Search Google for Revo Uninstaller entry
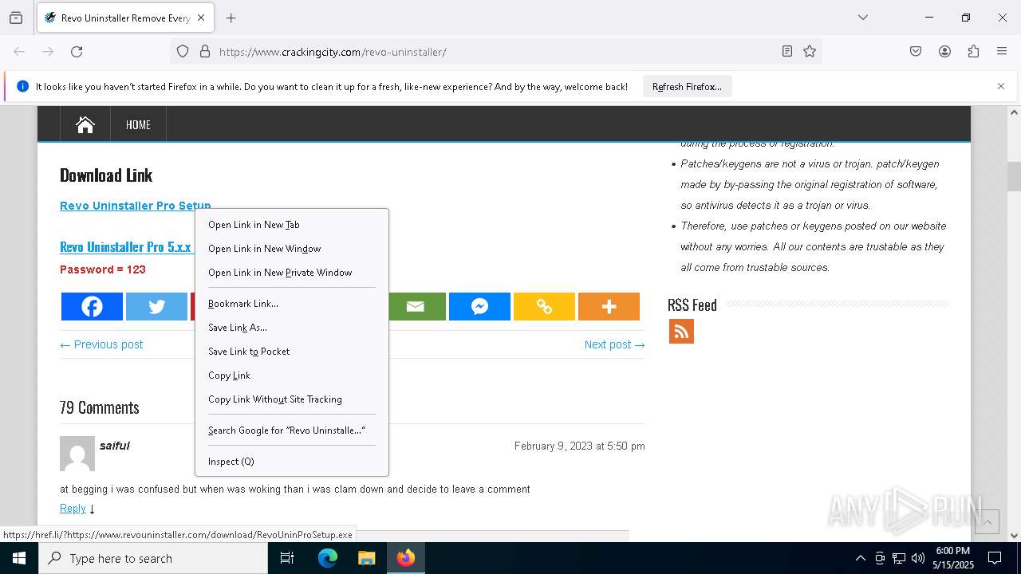 [292, 431]
